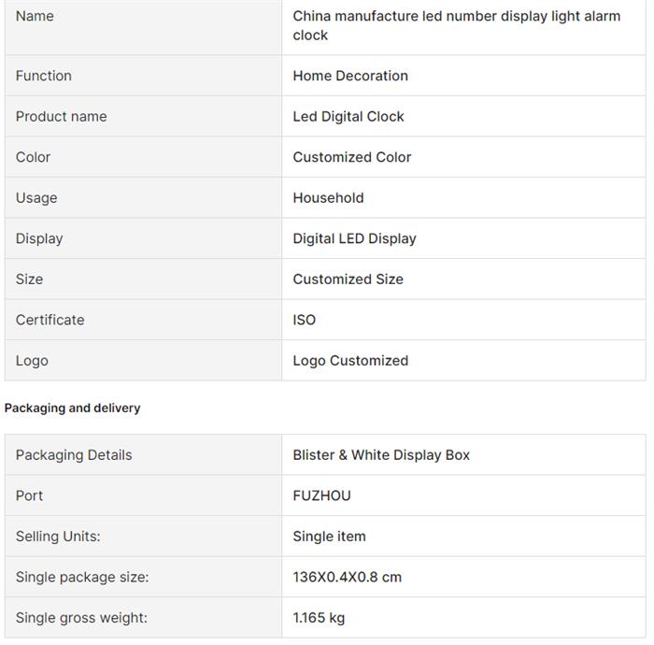This screenshot has height=645, width=654.
Task: Click the 'Logo Customized' value
Action: click(x=350, y=361)
